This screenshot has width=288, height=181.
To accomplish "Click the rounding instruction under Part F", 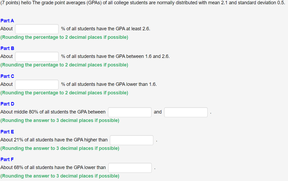I will click(x=60, y=176).
